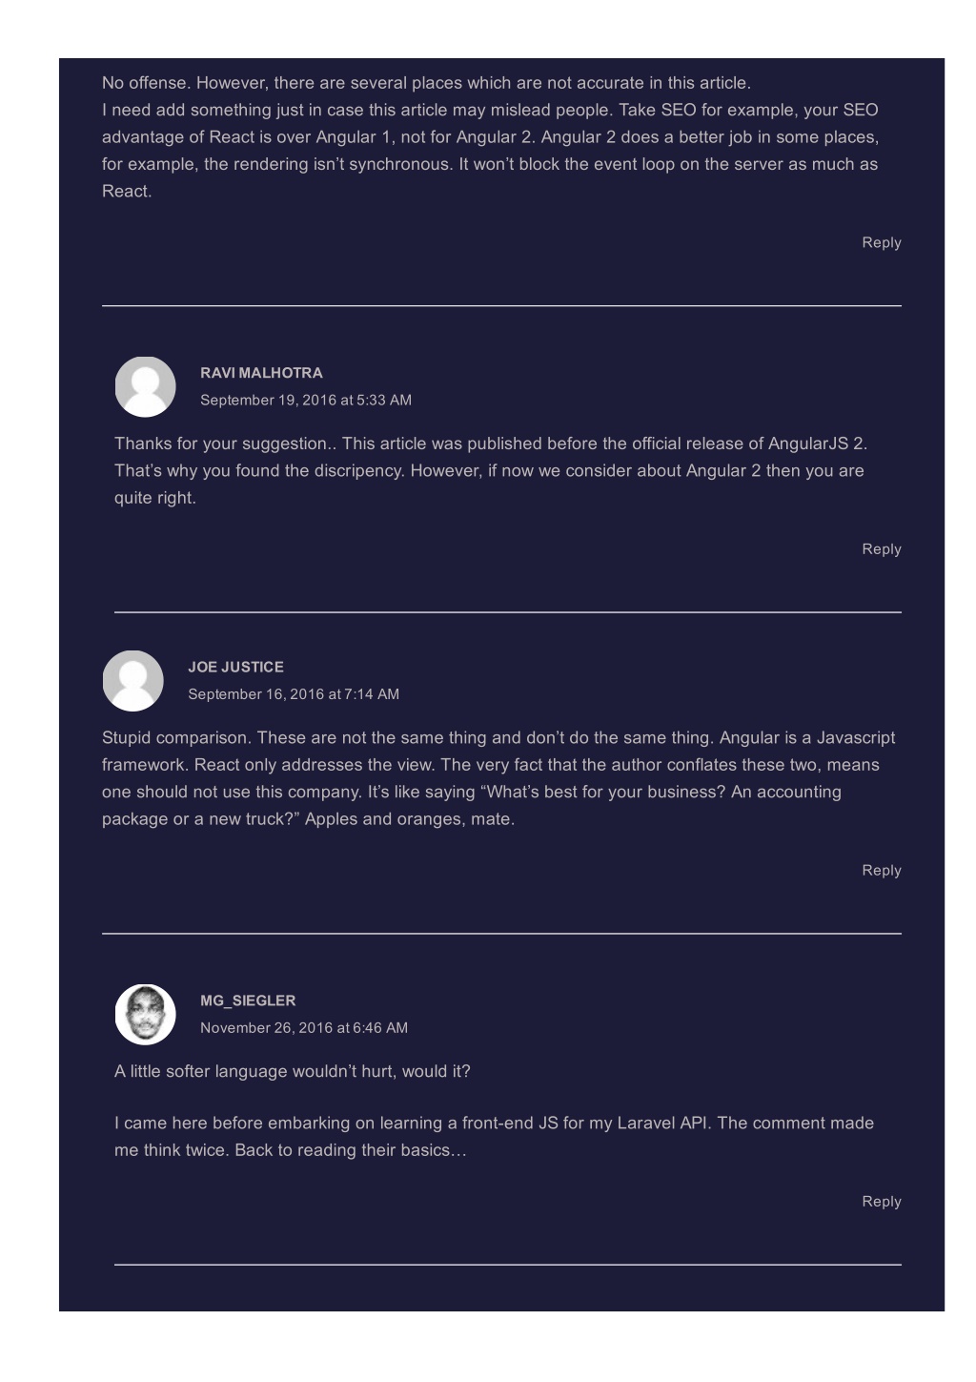
Task: Open the November 26, 2016 comment permalink
Action: click(x=304, y=1027)
